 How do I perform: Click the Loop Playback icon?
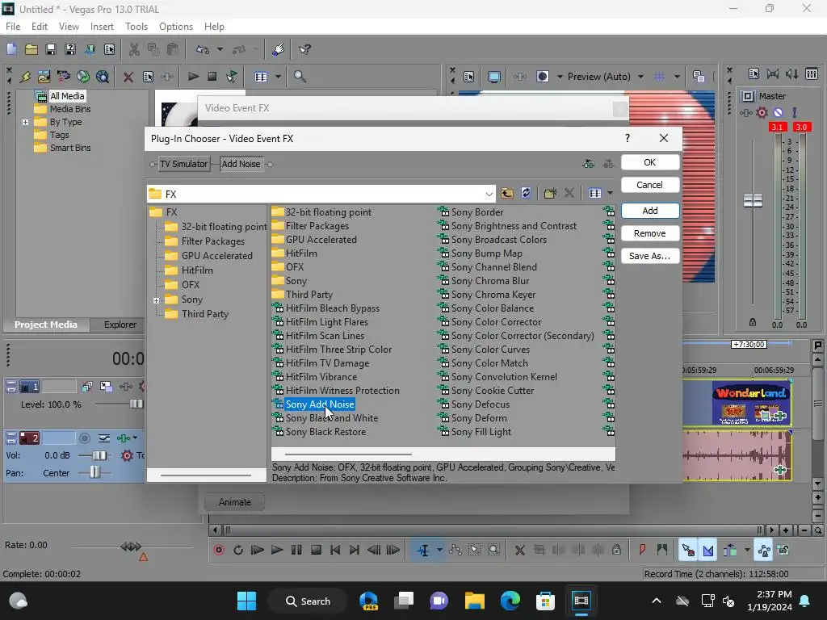pos(238,550)
